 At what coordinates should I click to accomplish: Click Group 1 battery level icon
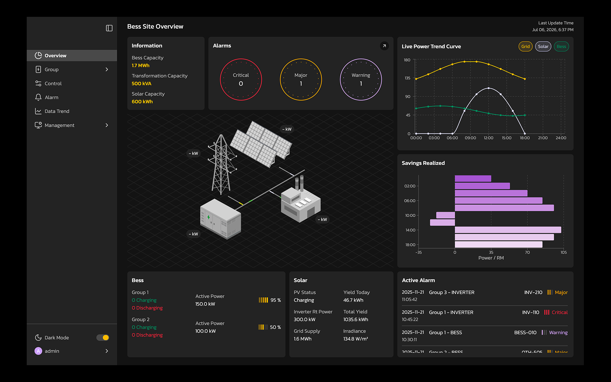263,300
